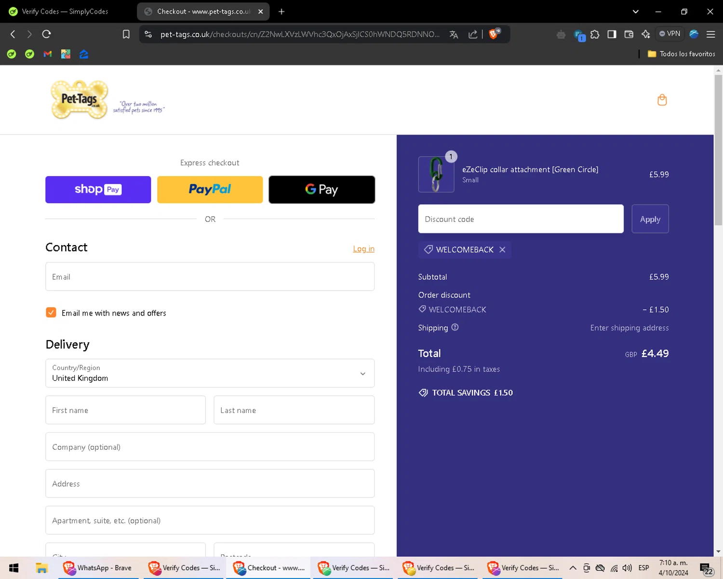Viewport: 723px width, 579px height.
Task: Expand the tab search dropdown arrow
Action: (635, 12)
